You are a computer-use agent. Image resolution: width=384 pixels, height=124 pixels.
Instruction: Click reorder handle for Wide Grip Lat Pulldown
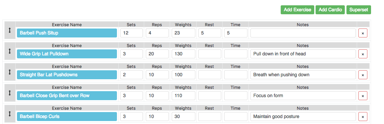pyautogui.click(x=10, y=51)
